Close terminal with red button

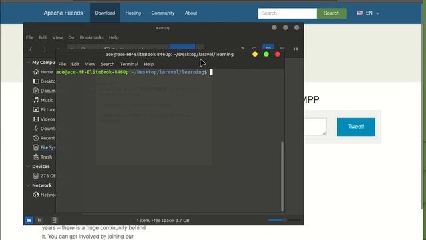278,54
